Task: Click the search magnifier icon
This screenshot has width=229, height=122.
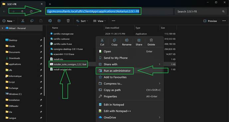Action: (223, 11)
